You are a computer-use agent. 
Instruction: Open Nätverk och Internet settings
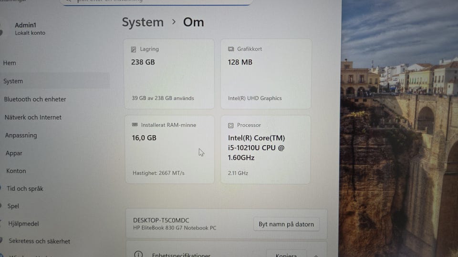(33, 117)
